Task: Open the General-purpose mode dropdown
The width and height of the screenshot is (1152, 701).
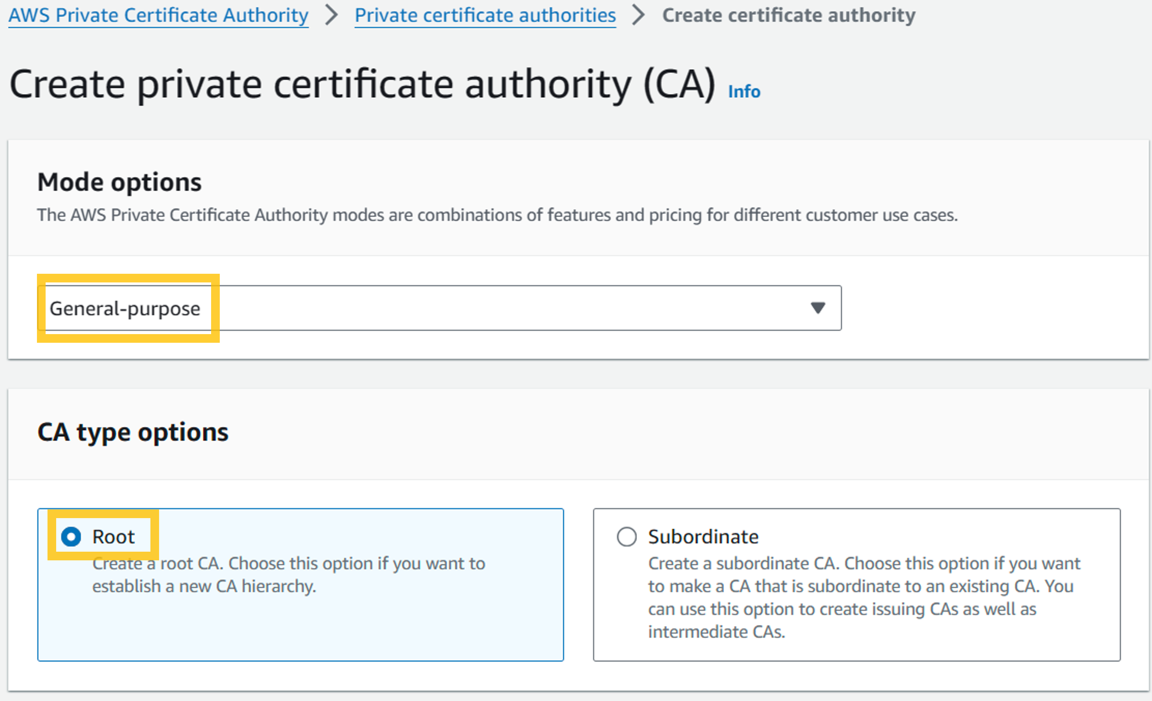Action: pyautogui.click(x=440, y=308)
